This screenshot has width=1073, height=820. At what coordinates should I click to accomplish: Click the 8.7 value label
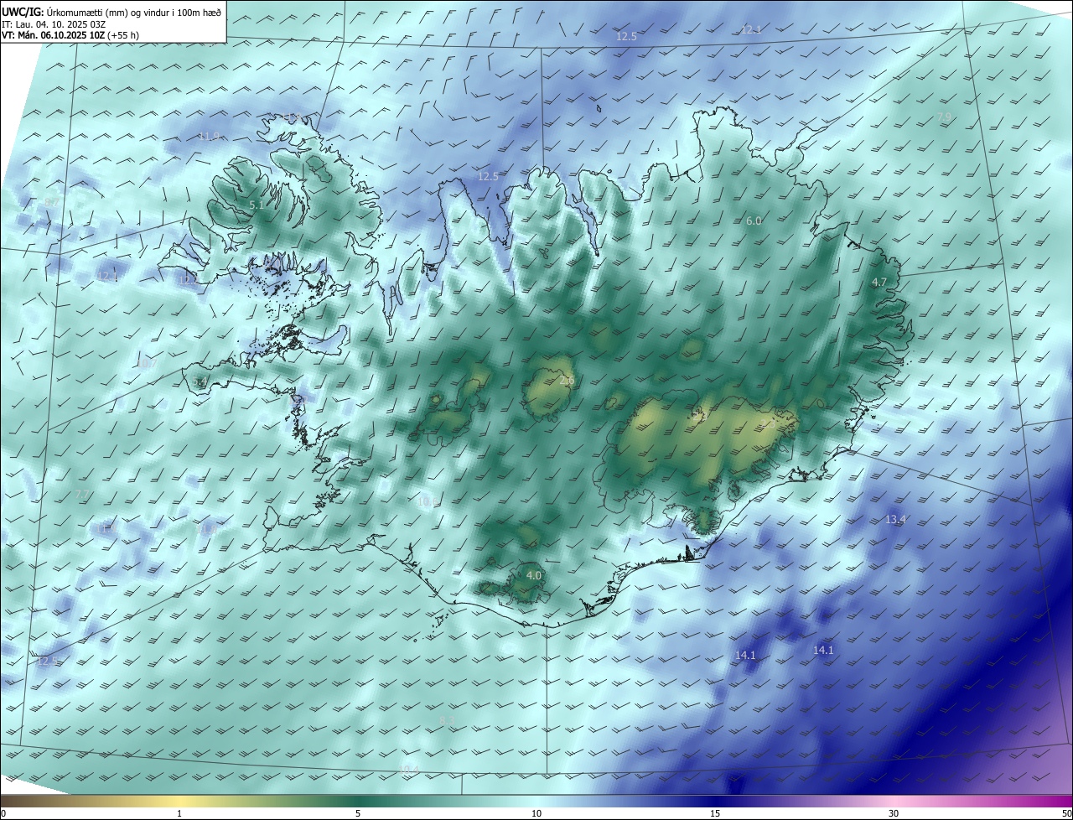click(52, 202)
